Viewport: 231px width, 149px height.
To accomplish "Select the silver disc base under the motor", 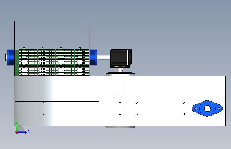I will (x=120, y=74).
